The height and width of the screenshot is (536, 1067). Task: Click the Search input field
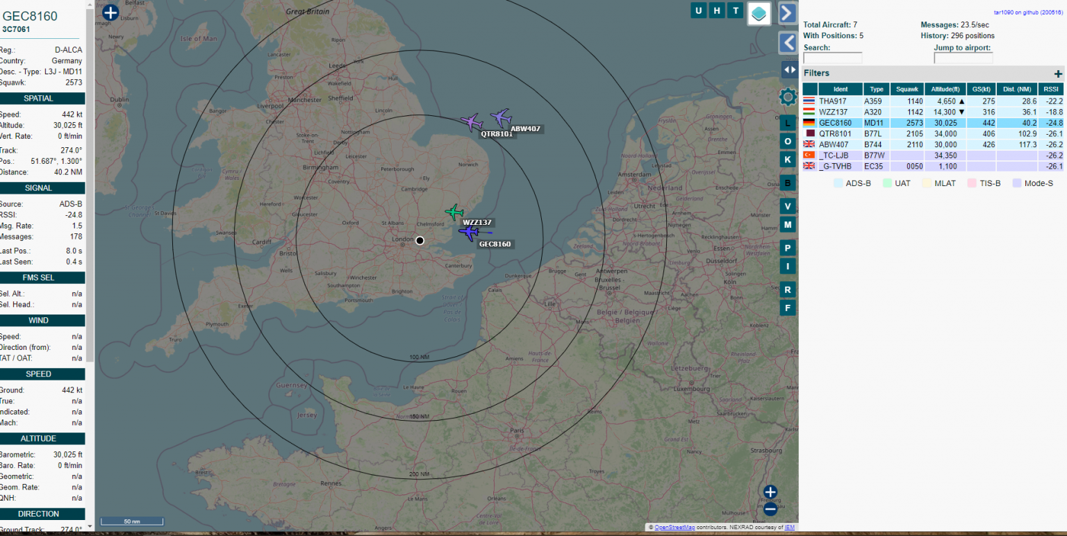coord(832,57)
